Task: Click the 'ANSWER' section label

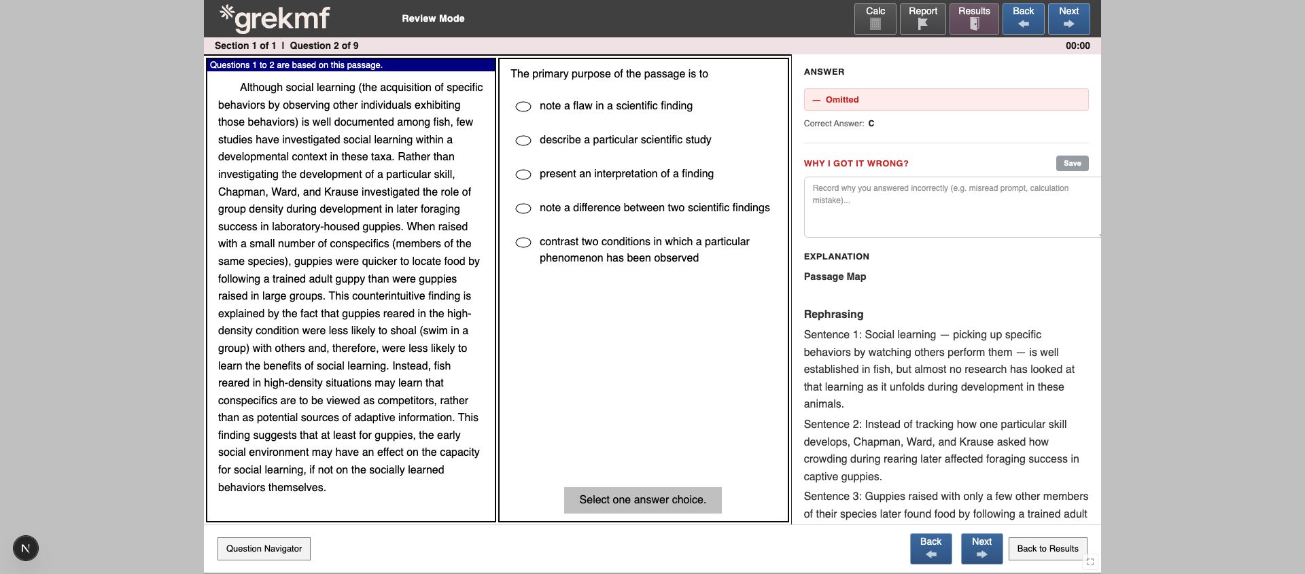Action: tap(824, 72)
